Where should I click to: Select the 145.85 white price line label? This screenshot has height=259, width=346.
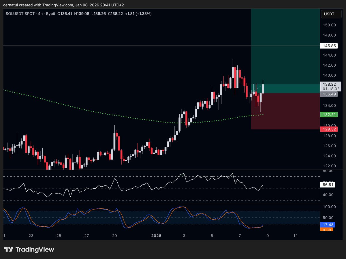(329, 46)
